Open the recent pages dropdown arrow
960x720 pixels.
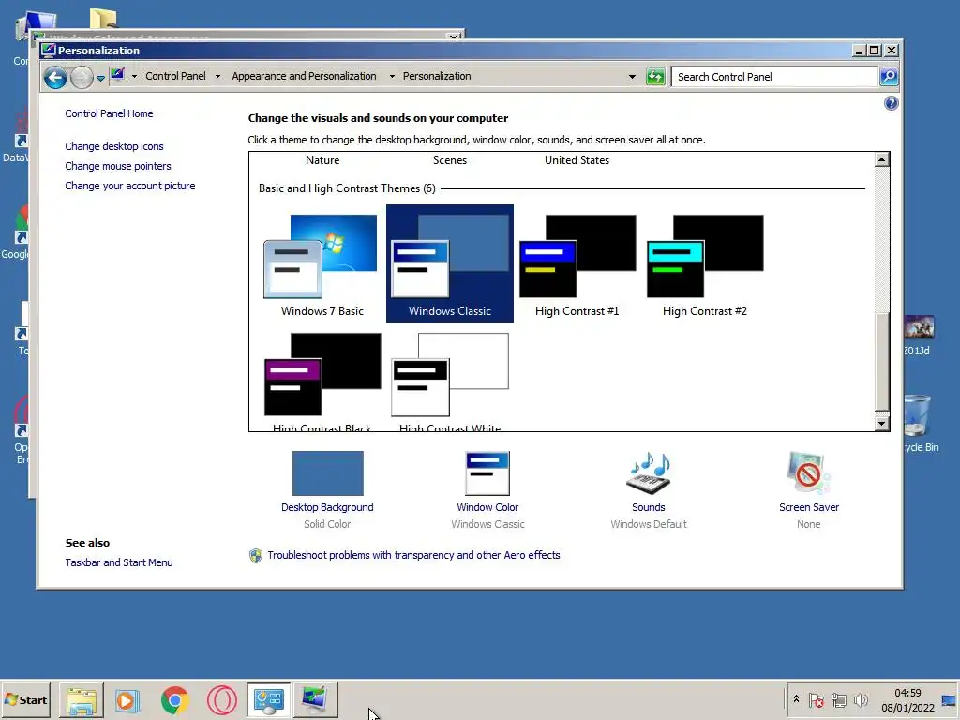101,78
